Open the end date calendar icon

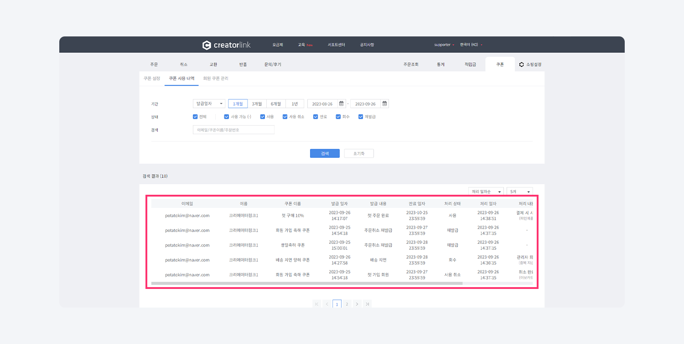pyautogui.click(x=384, y=104)
